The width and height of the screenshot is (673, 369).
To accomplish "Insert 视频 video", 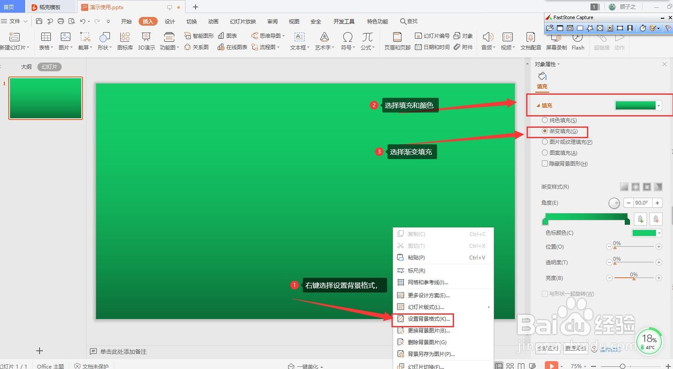I will point(507,41).
